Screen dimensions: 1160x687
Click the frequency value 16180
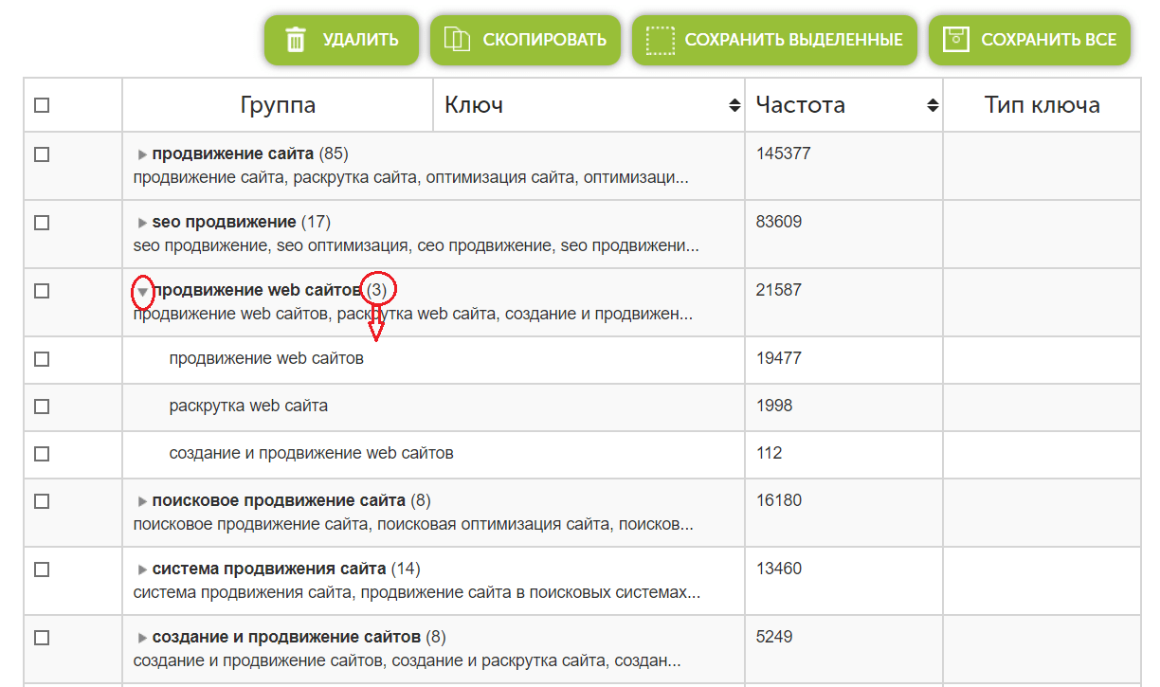click(x=779, y=500)
